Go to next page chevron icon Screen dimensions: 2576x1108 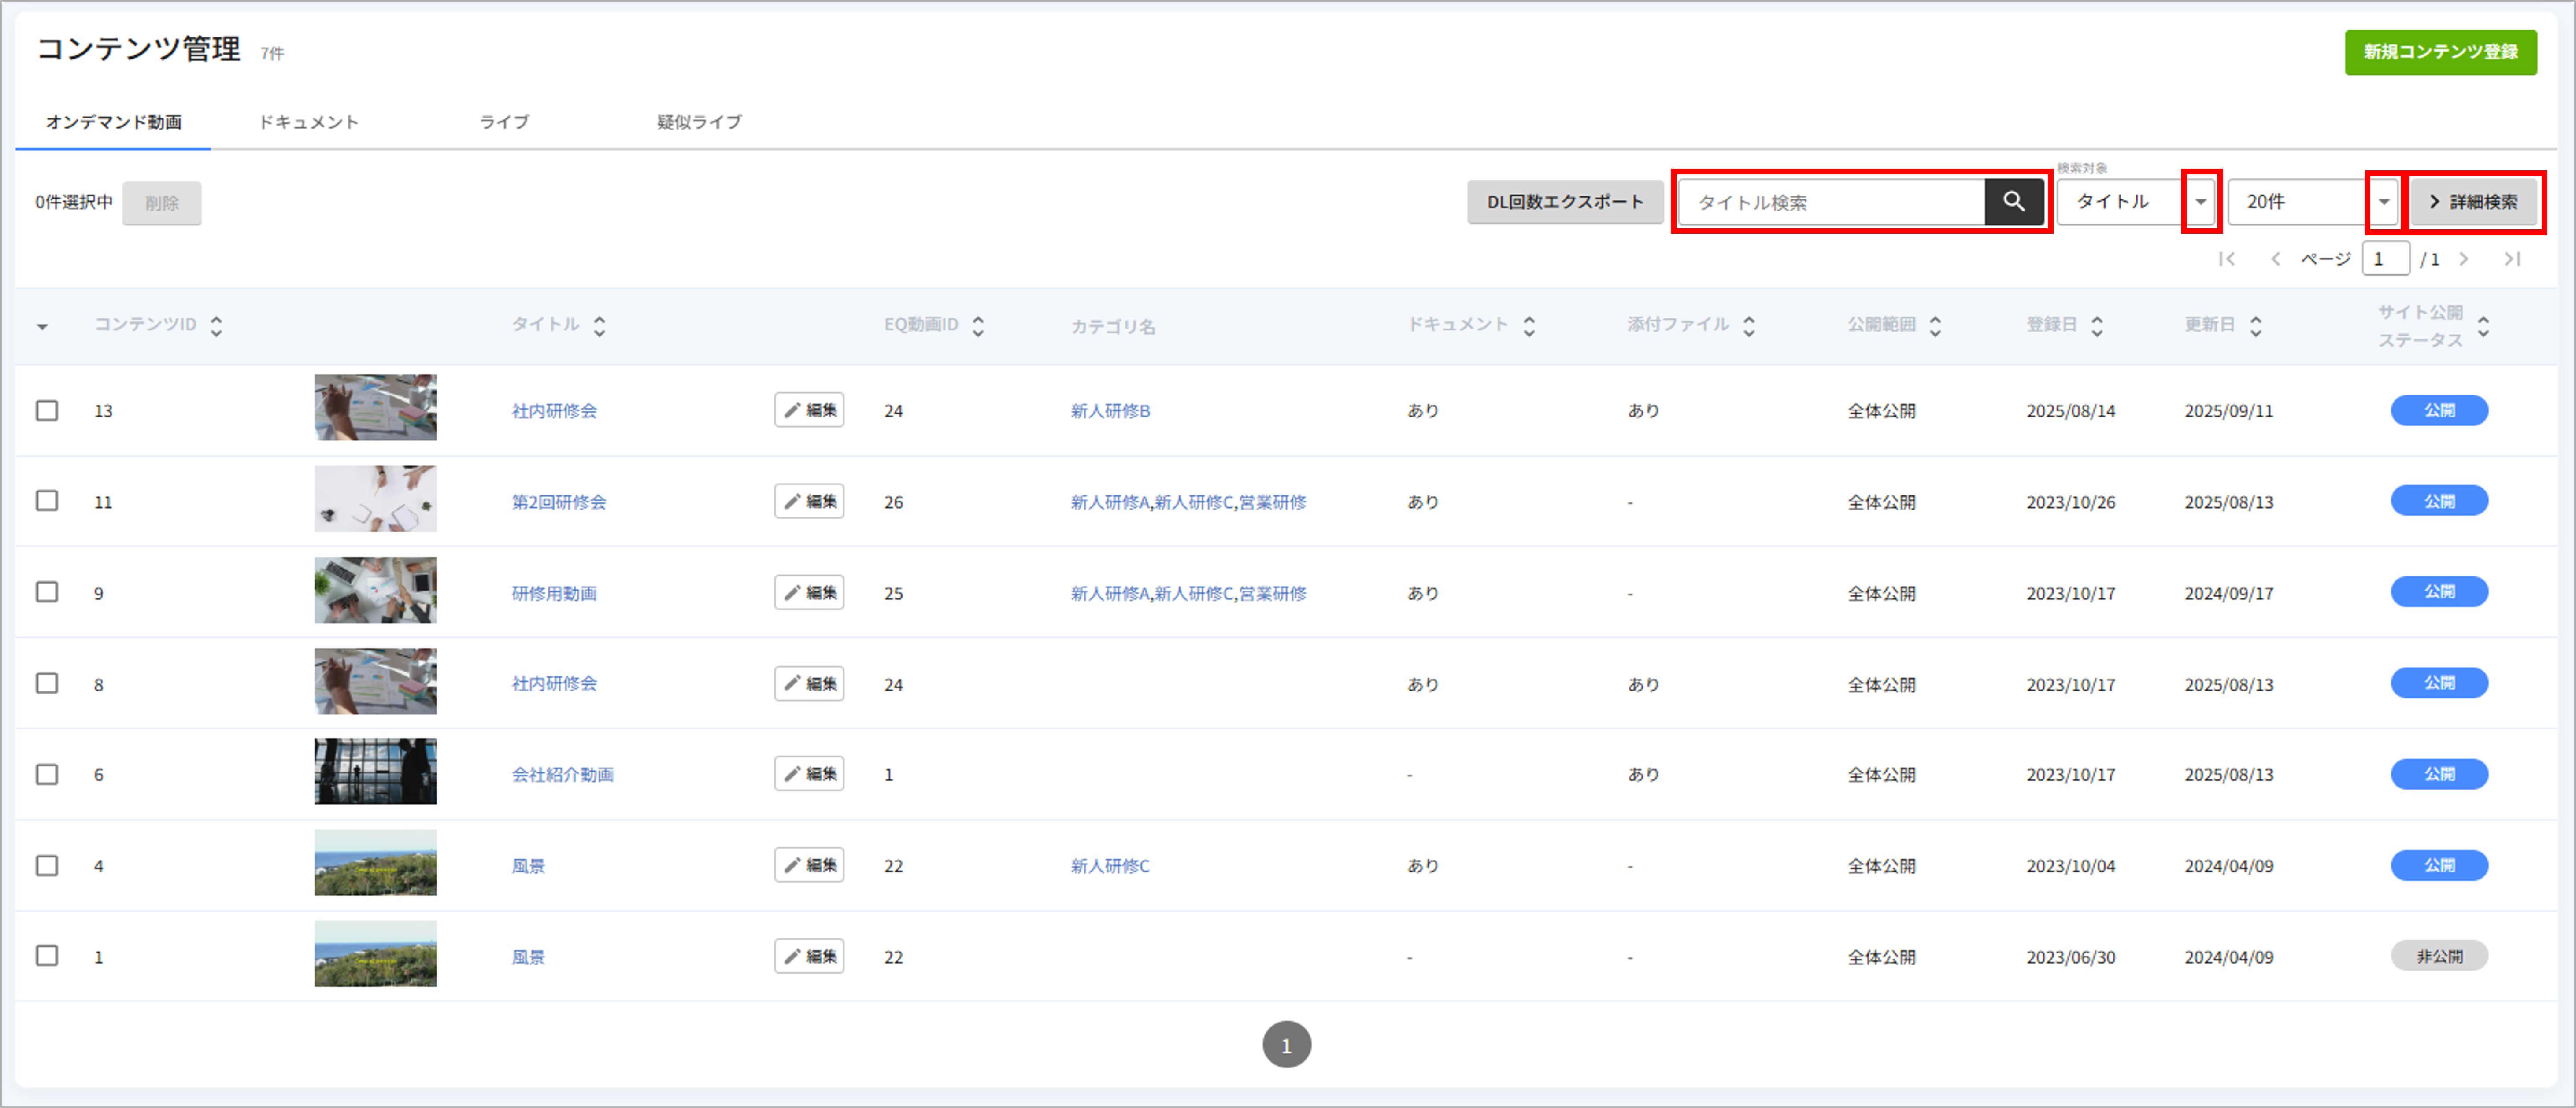pos(2464,259)
